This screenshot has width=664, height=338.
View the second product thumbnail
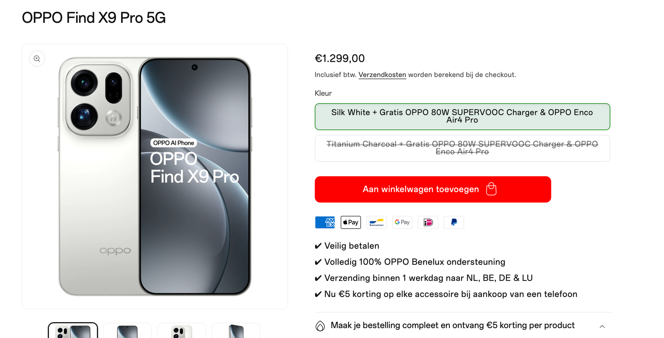[127, 331]
